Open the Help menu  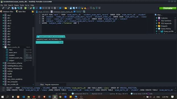point(32,5)
